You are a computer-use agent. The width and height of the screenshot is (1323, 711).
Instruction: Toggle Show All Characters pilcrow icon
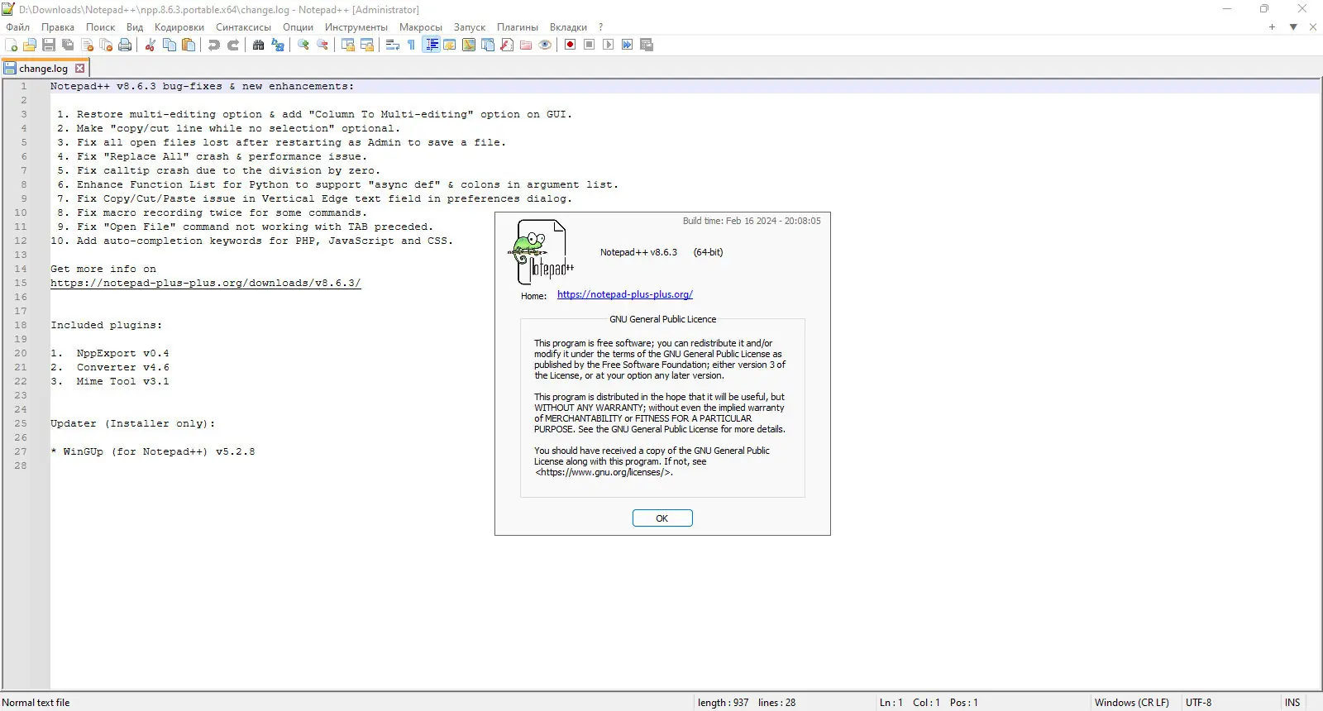[x=412, y=45]
